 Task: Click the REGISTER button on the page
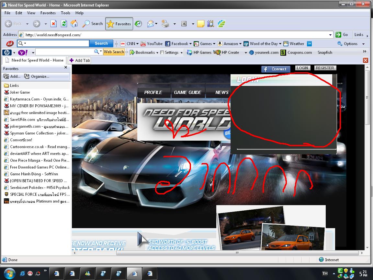pos(325,68)
